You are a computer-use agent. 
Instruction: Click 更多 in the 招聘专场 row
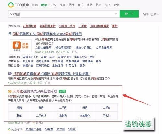(x=98, y=61)
